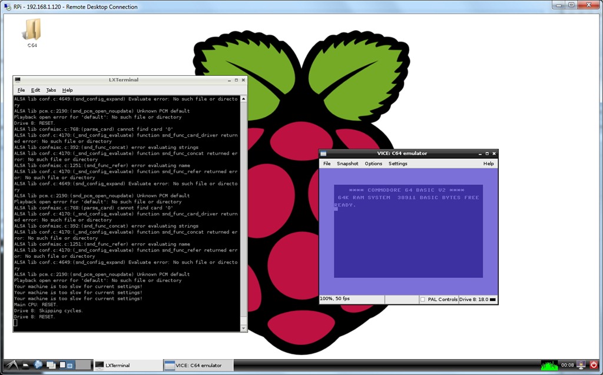Click the LXTerminal scrollbar down arrow
The width and height of the screenshot is (603, 375).
[243, 328]
